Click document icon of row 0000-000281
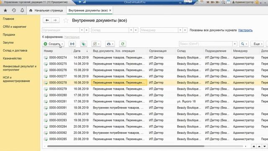 pos(46,102)
